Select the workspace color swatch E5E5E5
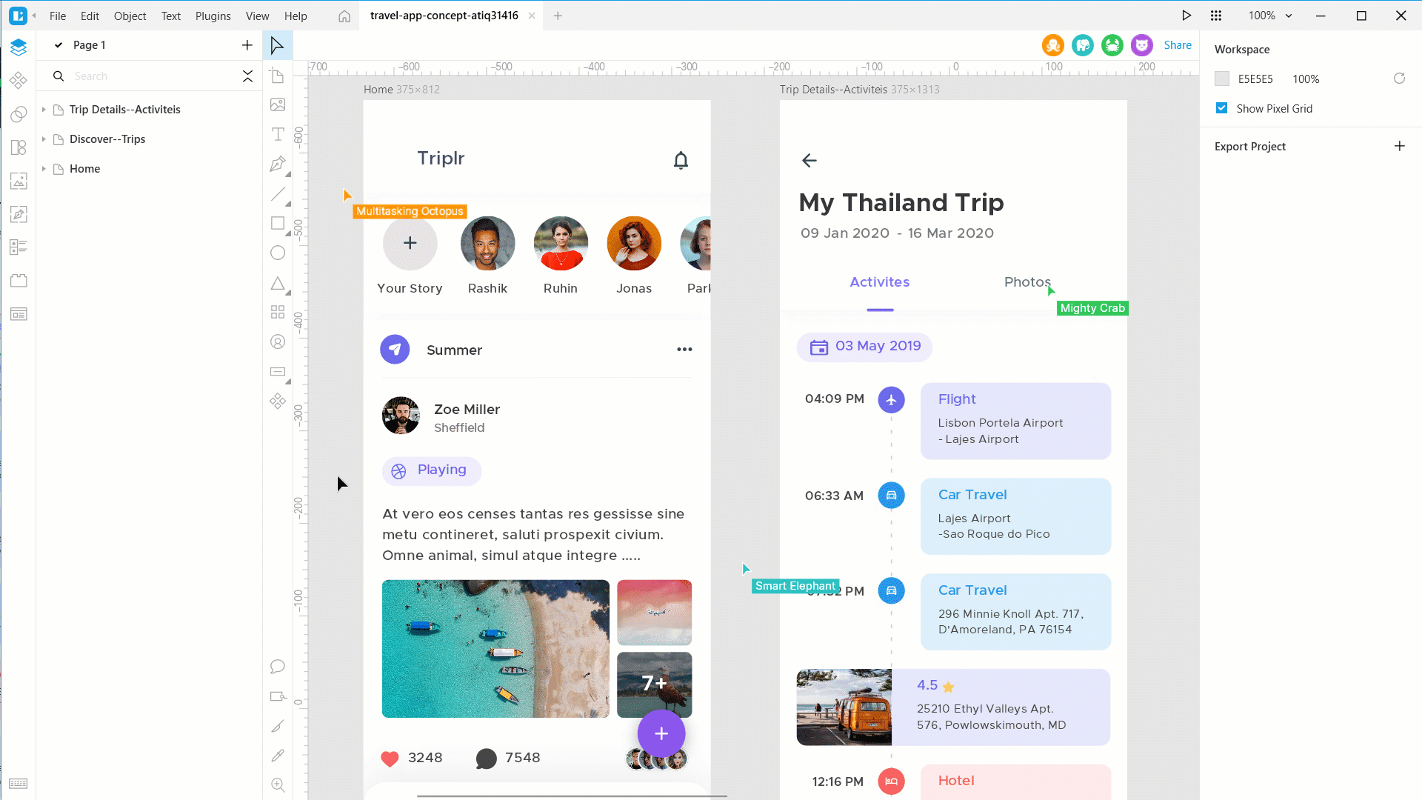This screenshot has height=800, width=1422. (1222, 79)
